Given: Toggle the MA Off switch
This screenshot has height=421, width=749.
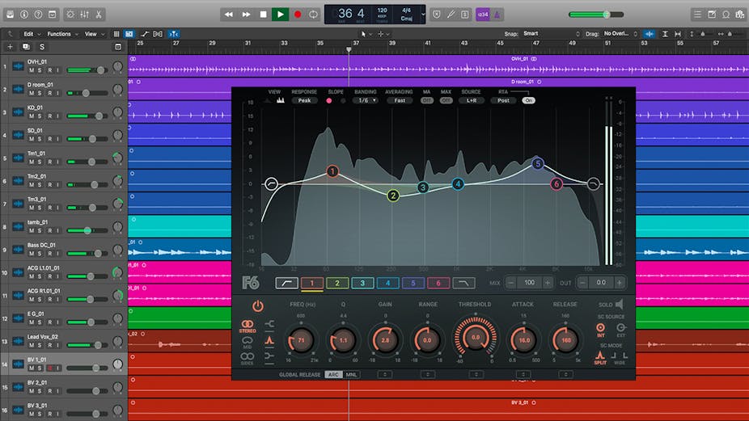Looking at the screenshot, I should pos(427,100).
